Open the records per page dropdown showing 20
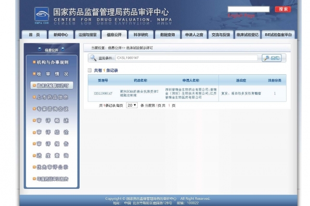This screenshot has height=206, width=310. coord(132,105)
